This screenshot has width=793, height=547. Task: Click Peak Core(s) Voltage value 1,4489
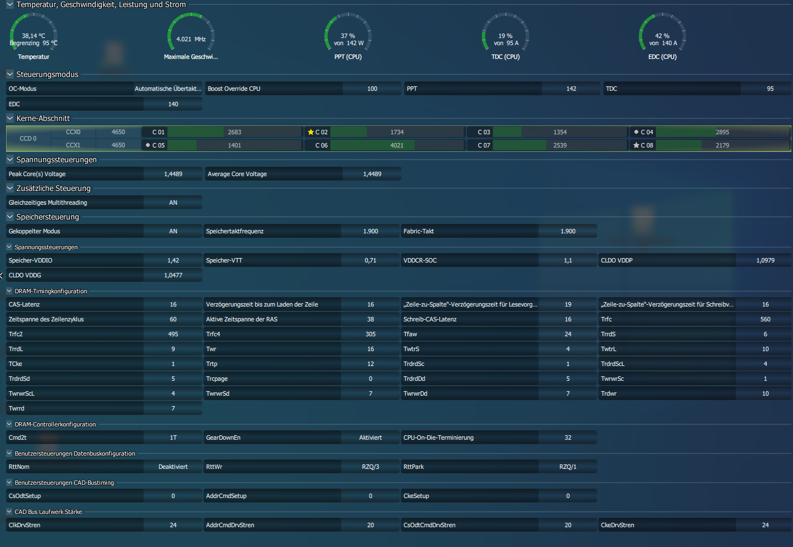[x=173, y=174]
